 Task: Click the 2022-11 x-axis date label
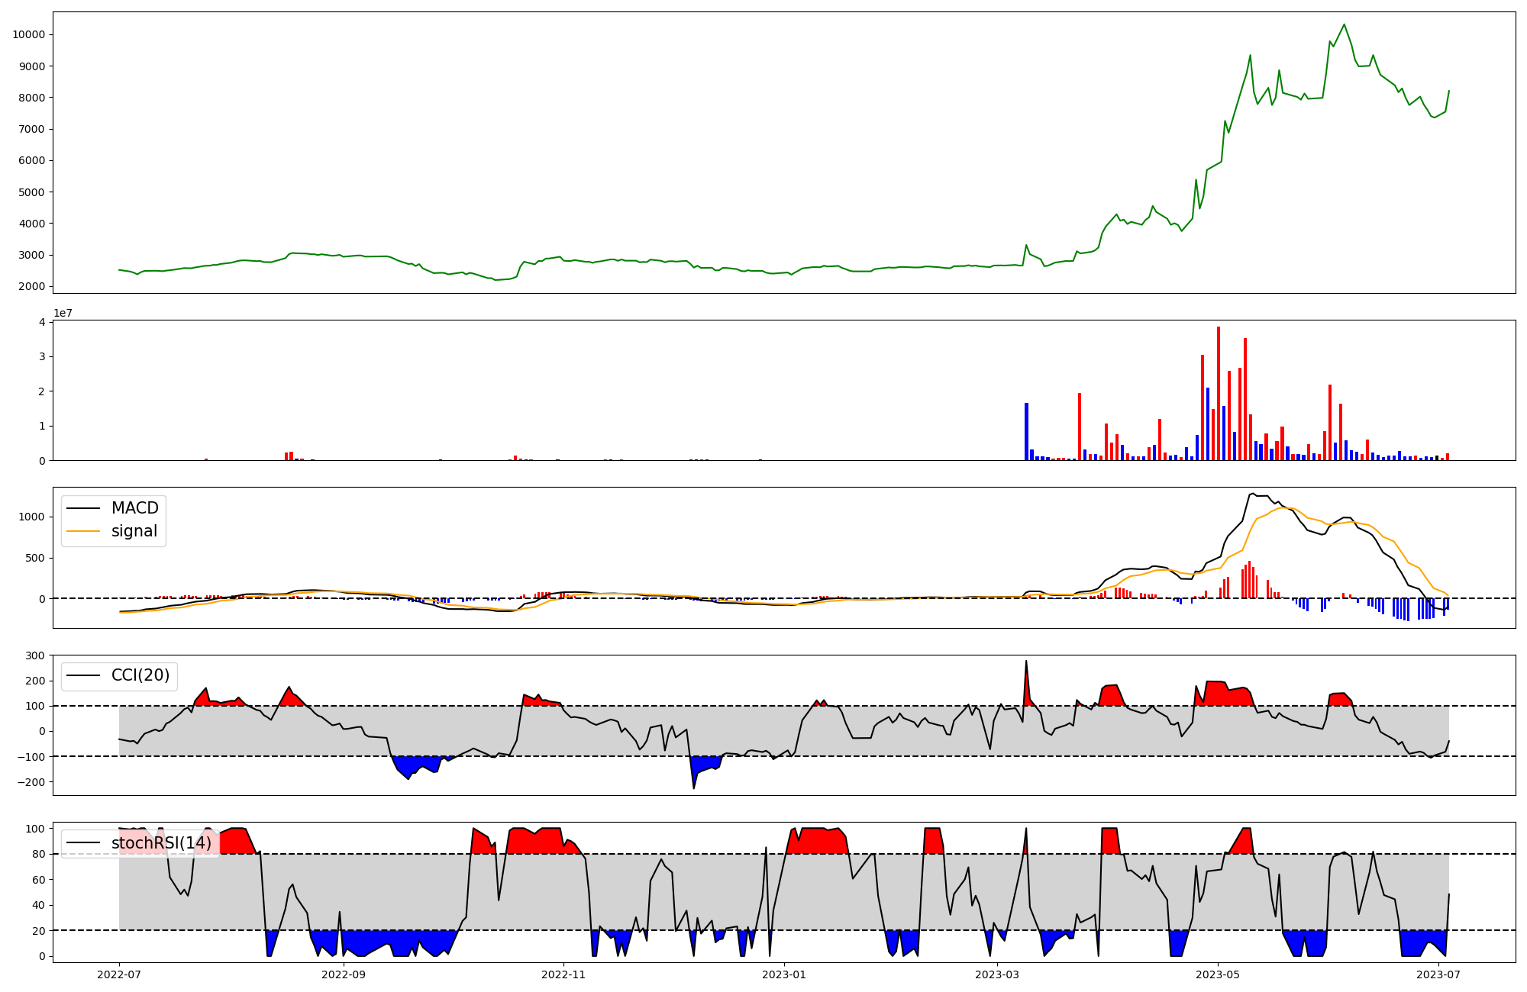[563, 974]
